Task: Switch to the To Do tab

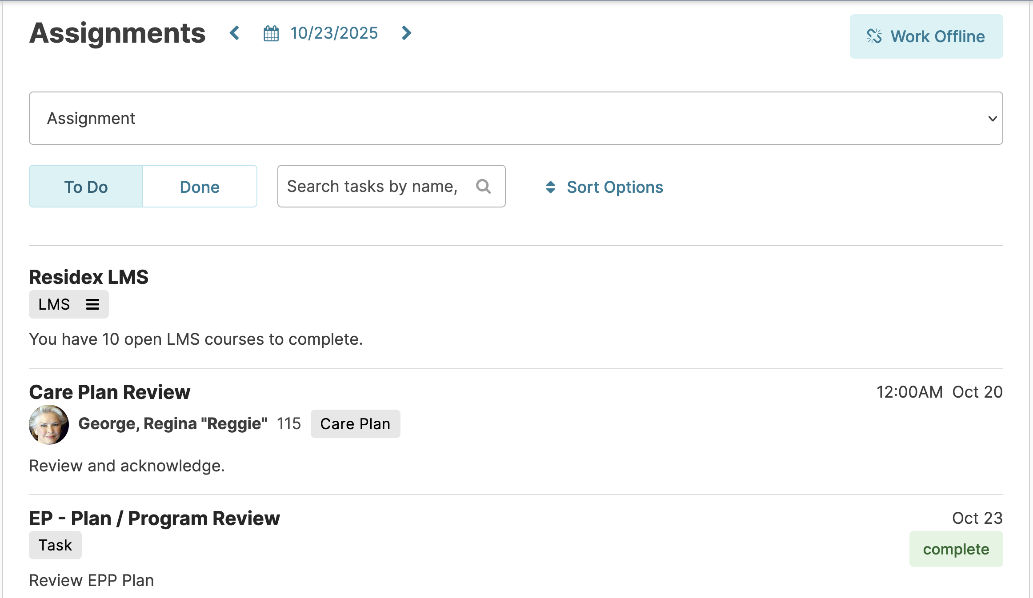Action: (x=86, y=187)
